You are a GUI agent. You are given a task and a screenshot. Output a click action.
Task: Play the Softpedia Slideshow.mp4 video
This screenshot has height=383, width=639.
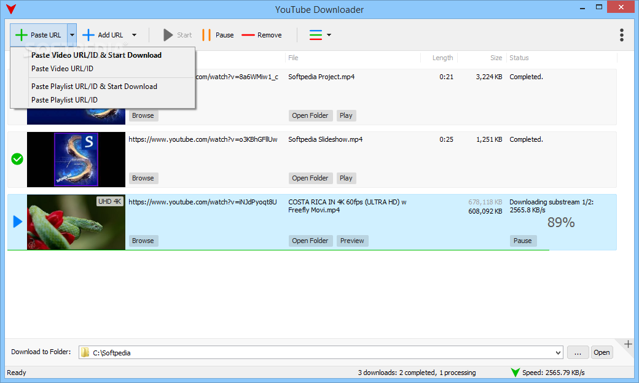346,178
